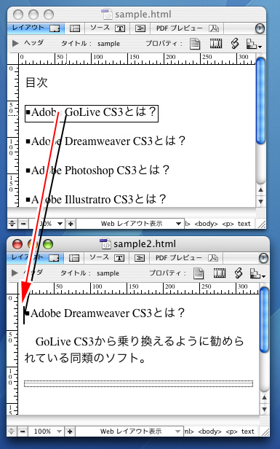Click the zoom in plus button in sample2.html
Image resolution: width=280 pixels, height=449 pixels.
(x=70, y=432)
